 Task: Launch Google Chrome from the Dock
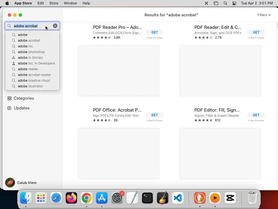point(87,198)
